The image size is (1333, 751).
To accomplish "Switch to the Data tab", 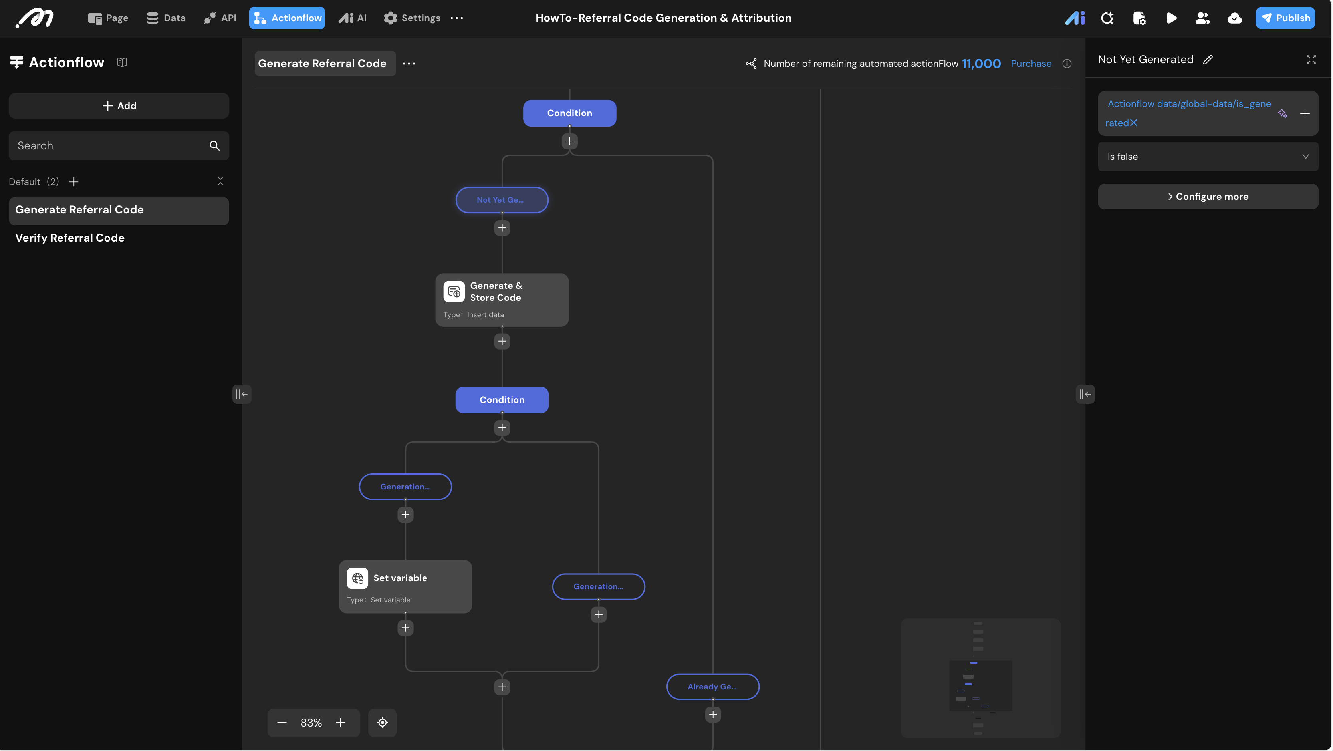I will [166, 18].
